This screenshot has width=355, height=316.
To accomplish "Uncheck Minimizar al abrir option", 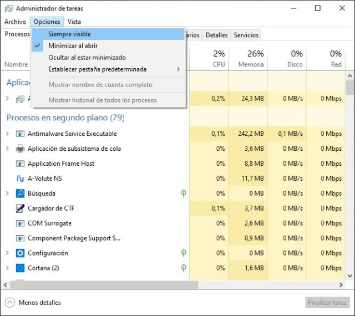I will 73,46.
